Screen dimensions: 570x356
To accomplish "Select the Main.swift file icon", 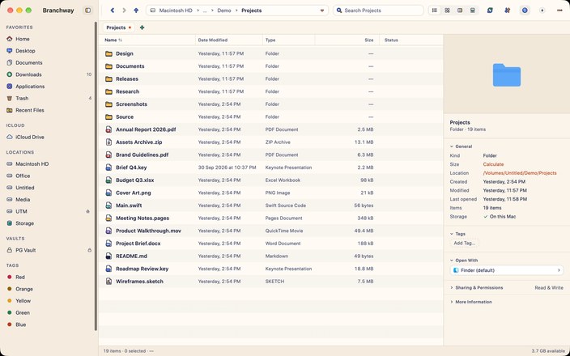I will point(108,206).
